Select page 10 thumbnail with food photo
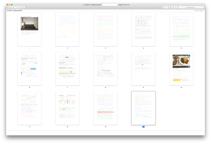Image resolution: width=211 pixels, height=144 pixels. [182, 69]
